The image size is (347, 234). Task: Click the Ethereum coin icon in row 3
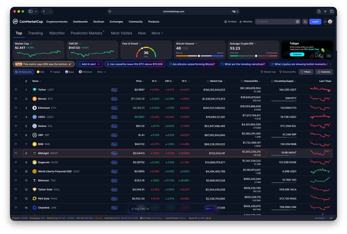point(34,108)
